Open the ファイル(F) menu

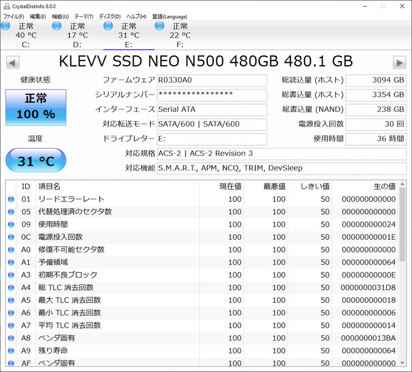(13, 16)
